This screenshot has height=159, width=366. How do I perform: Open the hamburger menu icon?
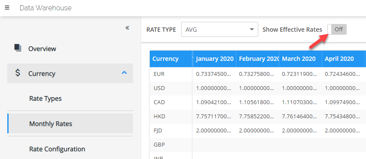tap(7, 8)
